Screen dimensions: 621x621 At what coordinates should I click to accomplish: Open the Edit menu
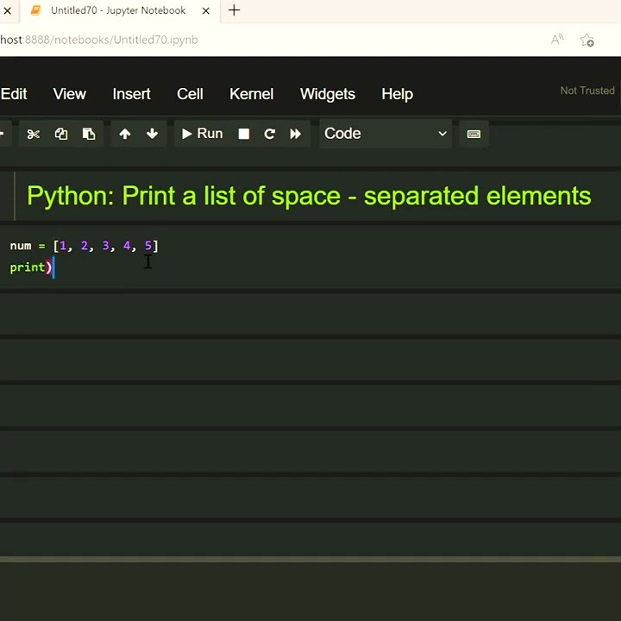[x=14, y=94]
